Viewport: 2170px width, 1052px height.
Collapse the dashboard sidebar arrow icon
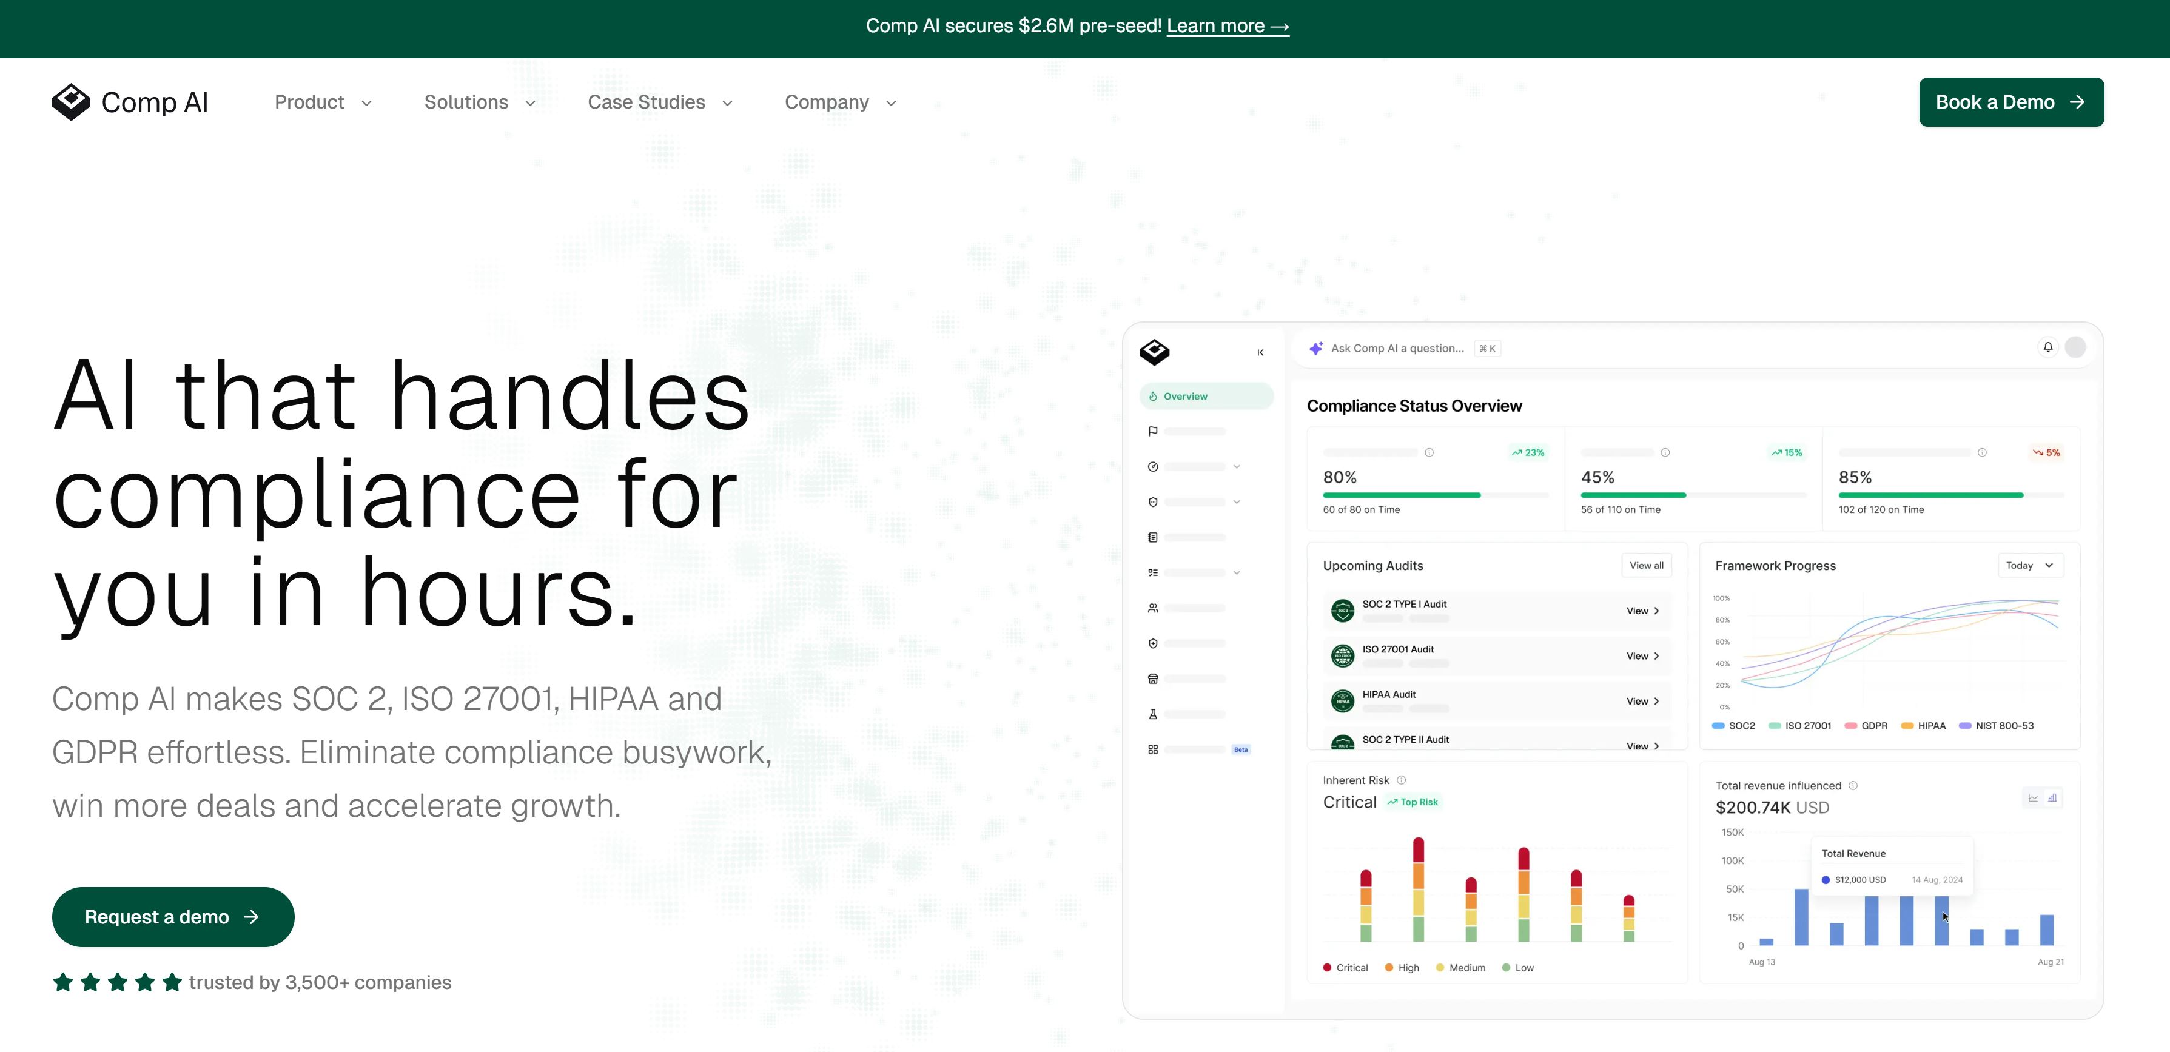point(1260,352)
